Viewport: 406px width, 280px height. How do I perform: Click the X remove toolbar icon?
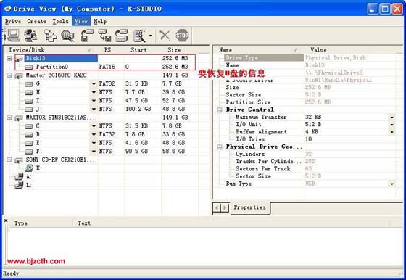point(165,36)
